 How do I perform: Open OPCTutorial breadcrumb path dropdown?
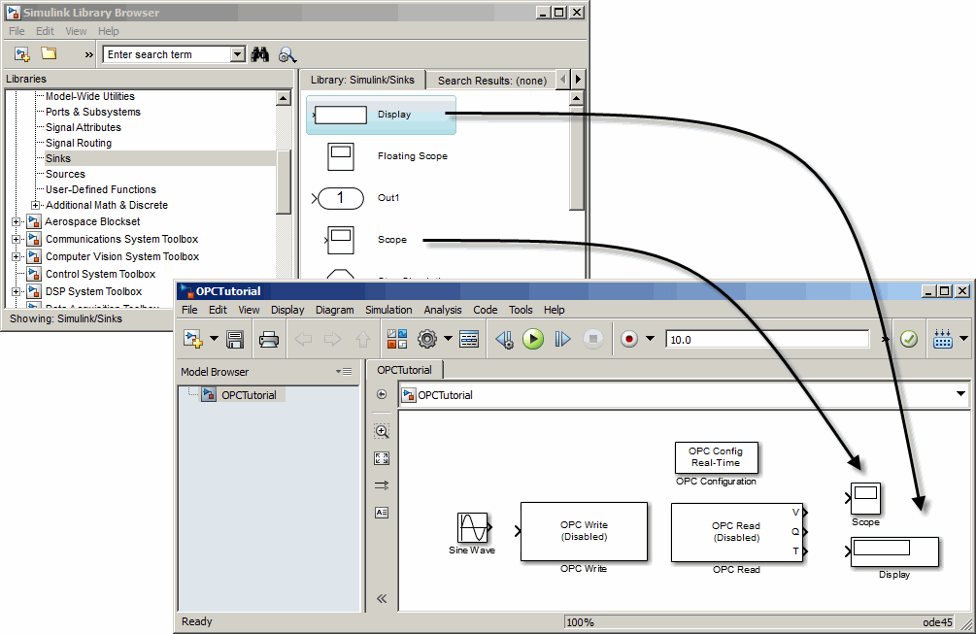tap(960, 394)
